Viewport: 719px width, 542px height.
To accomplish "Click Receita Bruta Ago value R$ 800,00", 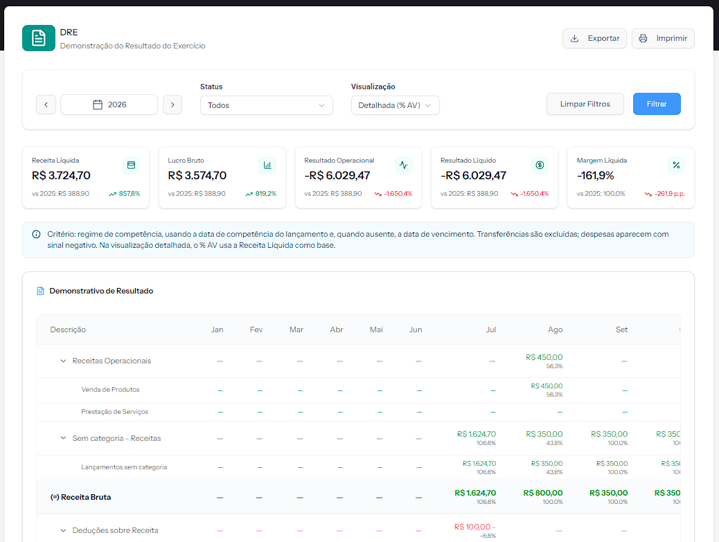I will coord(543,493).
